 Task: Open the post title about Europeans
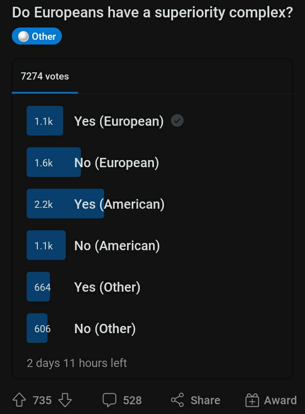pyautogui.click(x=152, y=13)
